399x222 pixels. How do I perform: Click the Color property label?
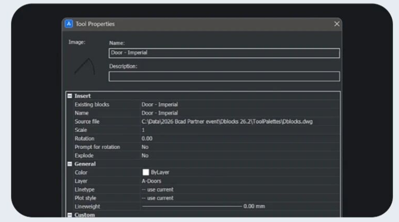[x=81, y=173]
